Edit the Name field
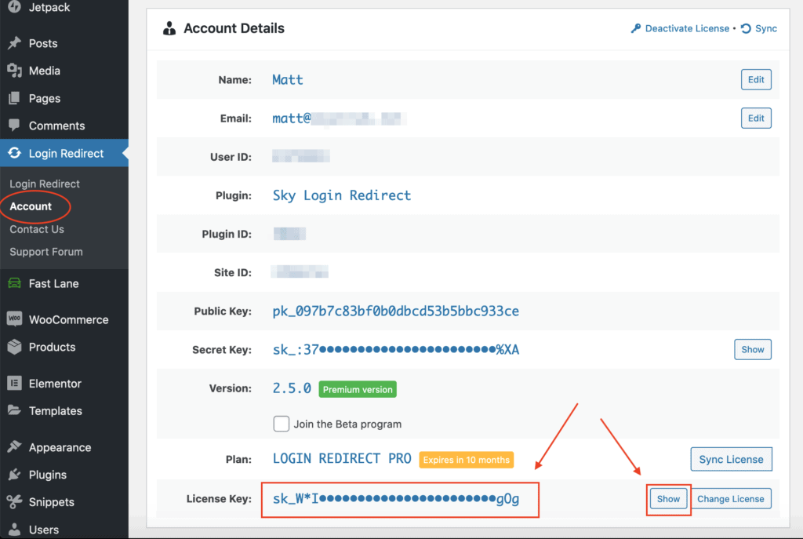The width and height of the screenshot is (803, 539). (756, 80)
